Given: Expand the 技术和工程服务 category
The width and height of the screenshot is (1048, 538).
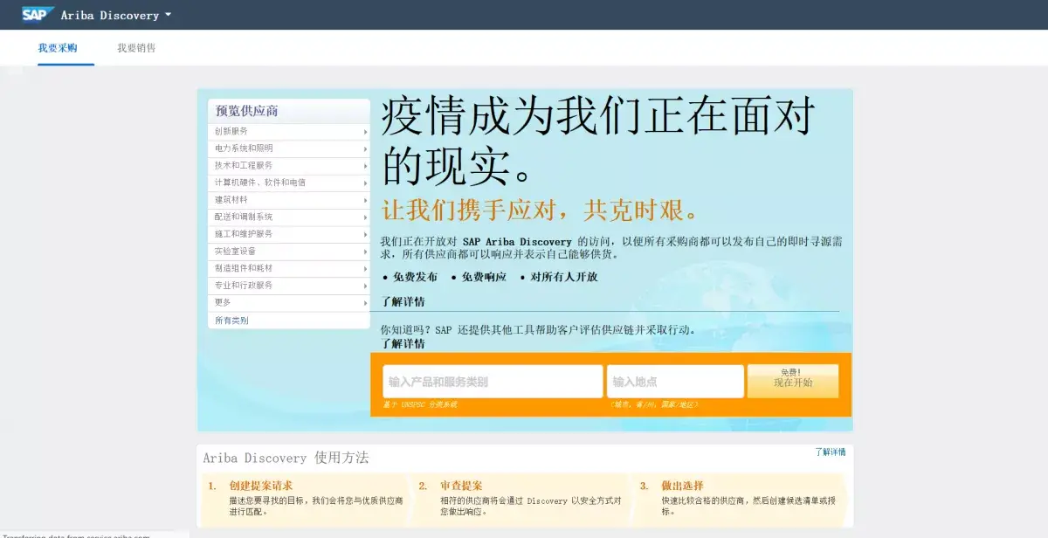Looking at the screenshot, I should (x=289, y=165).
